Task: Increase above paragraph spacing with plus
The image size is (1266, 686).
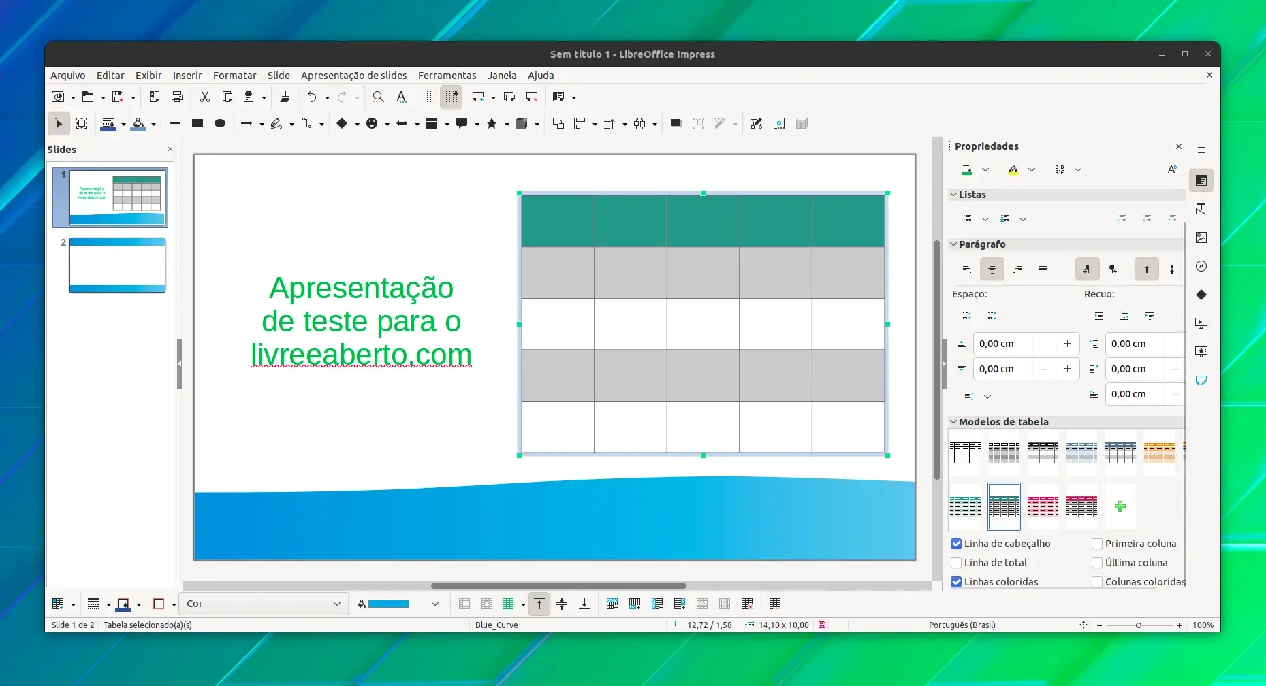Action: point(1067,344)
